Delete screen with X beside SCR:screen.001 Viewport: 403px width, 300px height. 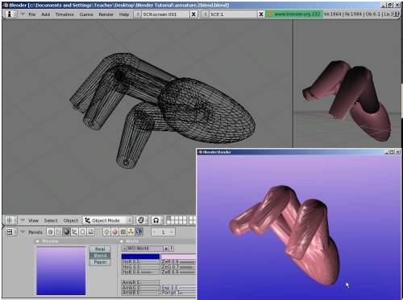193,14
